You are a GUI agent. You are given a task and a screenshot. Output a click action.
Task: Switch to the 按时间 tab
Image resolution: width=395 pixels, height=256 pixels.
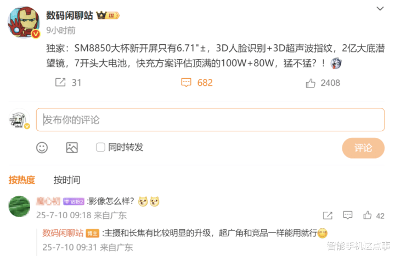click(x=67, y=180)
